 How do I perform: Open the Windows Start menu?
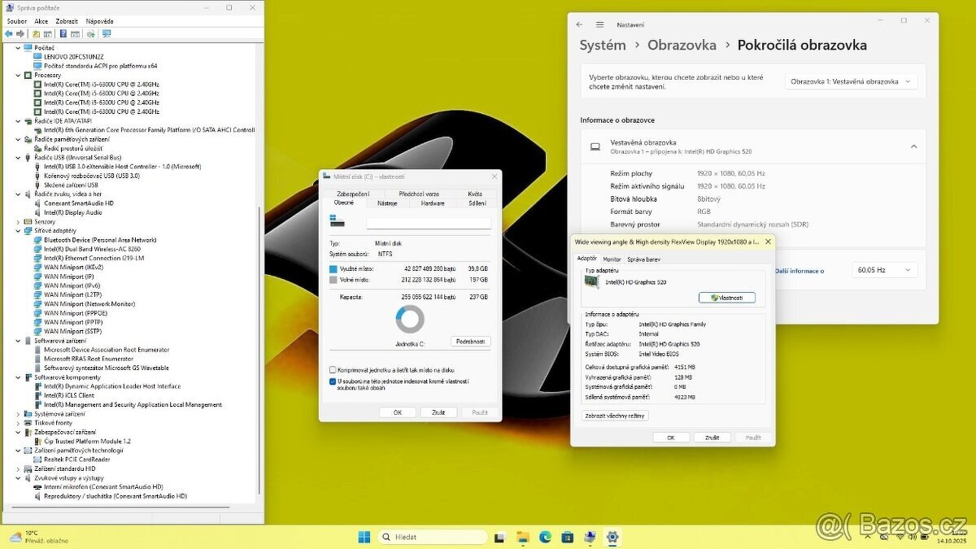coord(363,537)
